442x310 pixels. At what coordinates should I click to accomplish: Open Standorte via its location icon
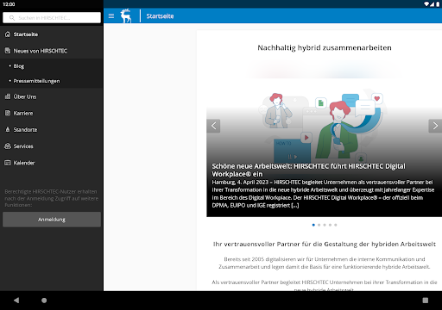point(8,129)
